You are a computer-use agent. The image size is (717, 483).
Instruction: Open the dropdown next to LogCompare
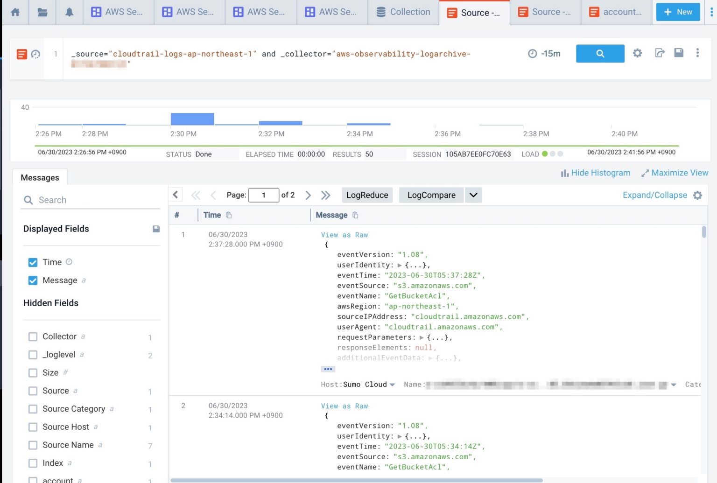[x=473, y=195]
